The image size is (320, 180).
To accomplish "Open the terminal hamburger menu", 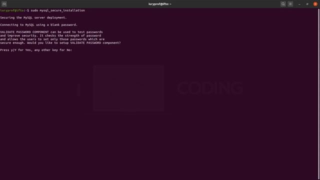I will pos(290,4).
